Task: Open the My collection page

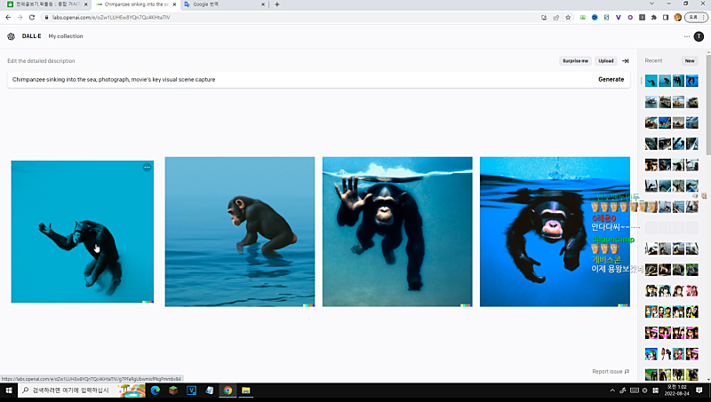Action: pyautogui.click(x=66, y=36)
